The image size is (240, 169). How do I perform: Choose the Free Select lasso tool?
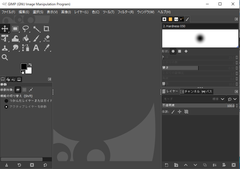tap(25, 29)
